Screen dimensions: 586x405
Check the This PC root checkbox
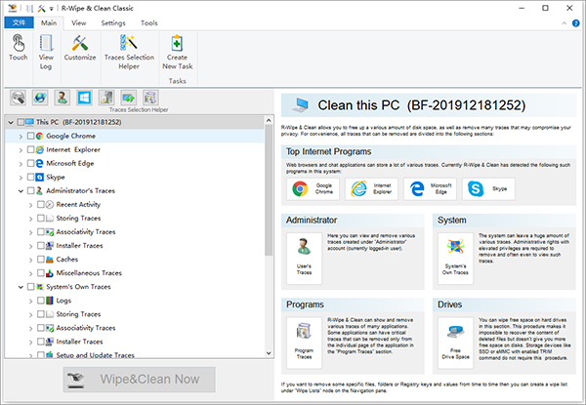[21, 122]
